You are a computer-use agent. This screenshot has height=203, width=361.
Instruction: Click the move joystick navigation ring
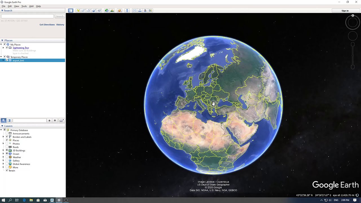click(353, 36)
